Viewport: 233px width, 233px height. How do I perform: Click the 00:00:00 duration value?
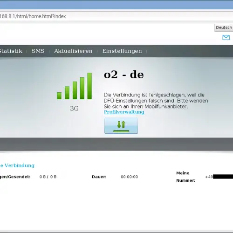click(130, 177)
